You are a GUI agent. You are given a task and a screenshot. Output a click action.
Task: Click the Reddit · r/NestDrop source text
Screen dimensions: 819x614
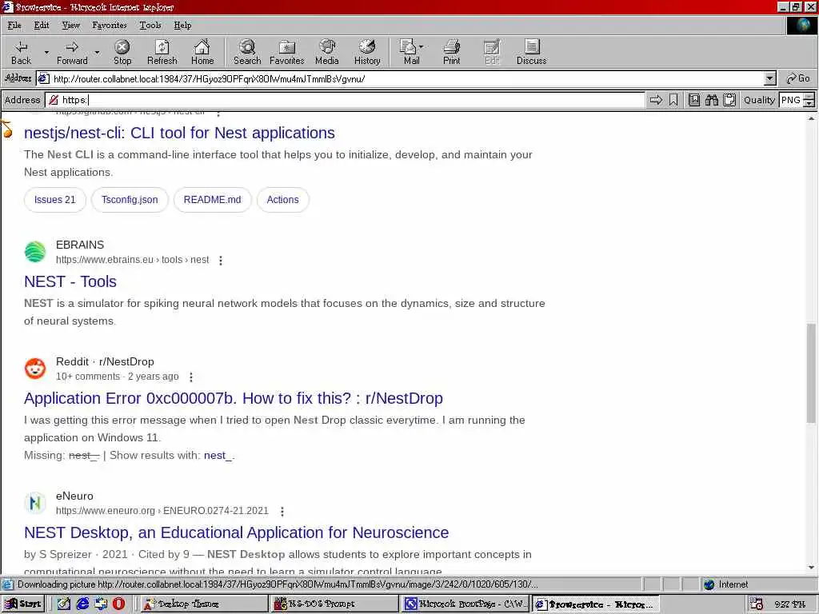pyautogui.click(x=105, y=361)
